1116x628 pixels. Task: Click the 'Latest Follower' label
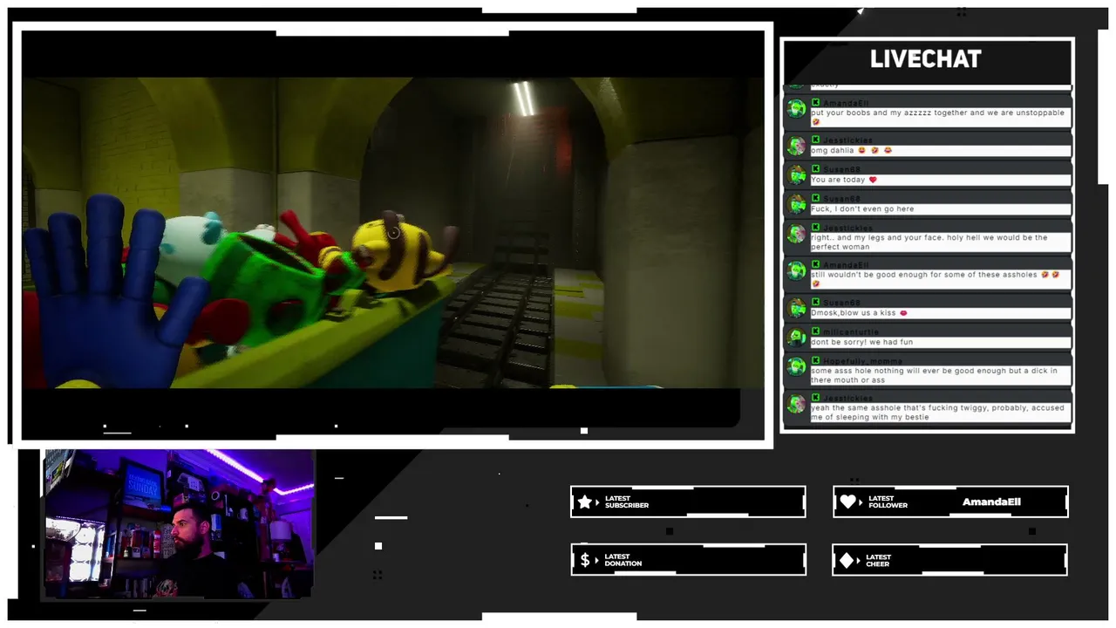(888, 502)
